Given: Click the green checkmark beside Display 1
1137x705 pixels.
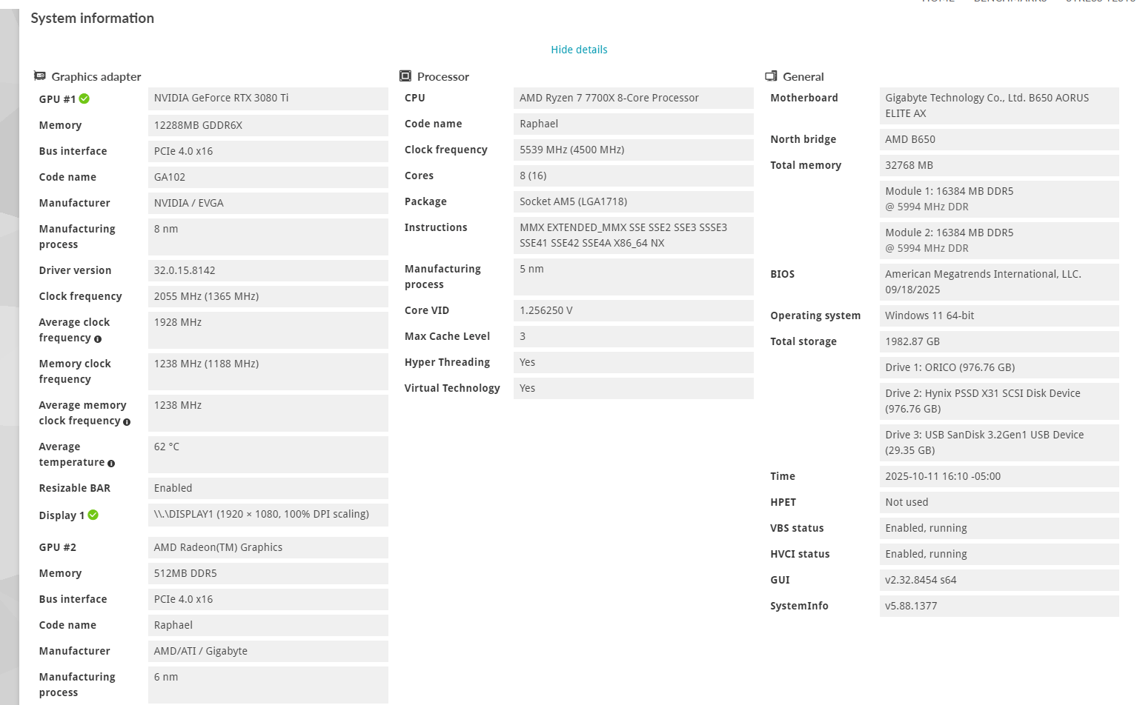Looking at the screenshot, I should click(x=93, y=515).
